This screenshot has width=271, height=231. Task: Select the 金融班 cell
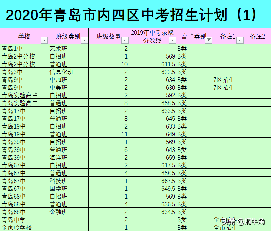(x=68, y=212)
